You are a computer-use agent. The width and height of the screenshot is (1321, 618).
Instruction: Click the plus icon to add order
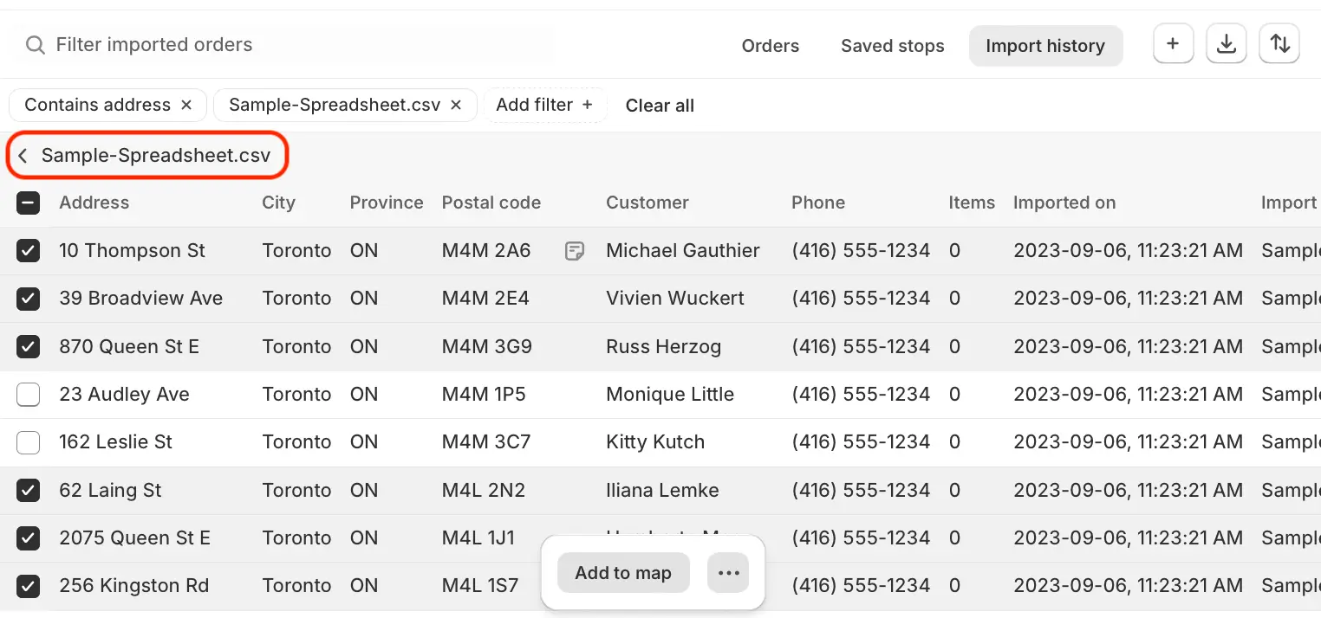point(1173,44)
